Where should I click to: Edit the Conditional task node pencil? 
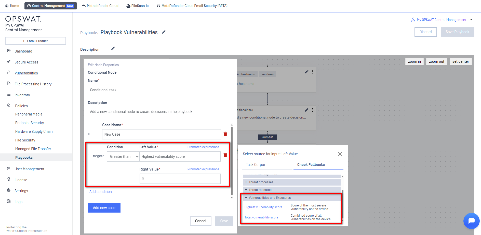[306, 110]
